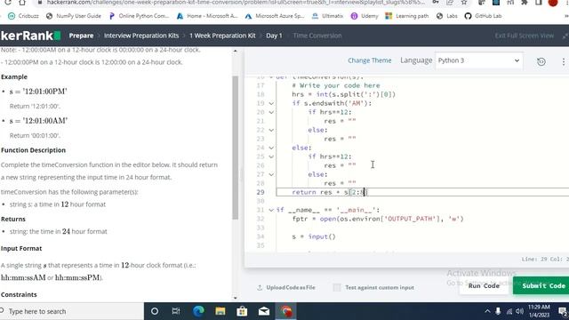Screen dimensions: 569x320
Task: Open the Online Python Compiler bookmark
Action: [x=139, y=16]
